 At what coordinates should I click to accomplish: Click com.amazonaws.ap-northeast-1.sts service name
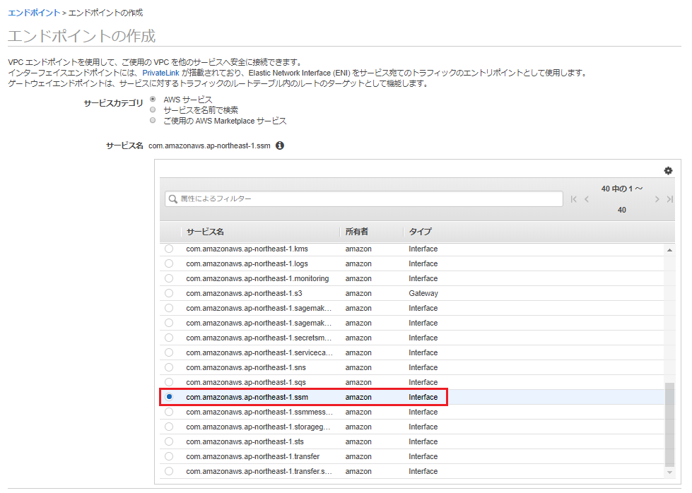coord(245,441)
